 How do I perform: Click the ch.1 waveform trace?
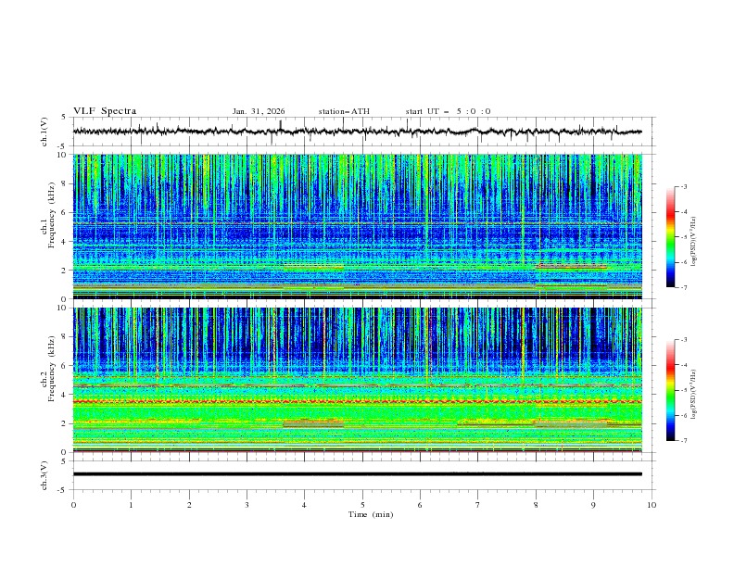coord(357,132)
